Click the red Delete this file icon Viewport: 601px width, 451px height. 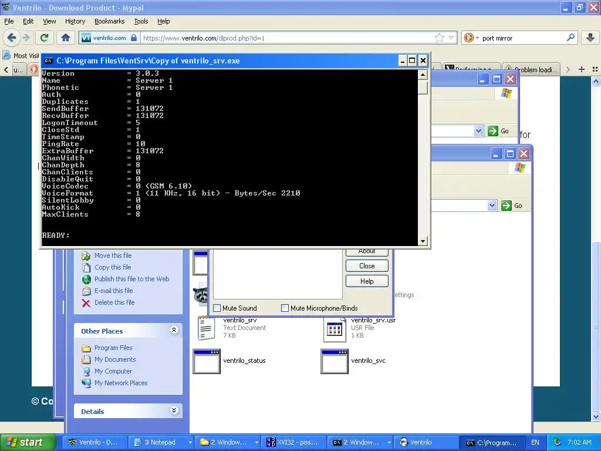click(x=86, y=303)
